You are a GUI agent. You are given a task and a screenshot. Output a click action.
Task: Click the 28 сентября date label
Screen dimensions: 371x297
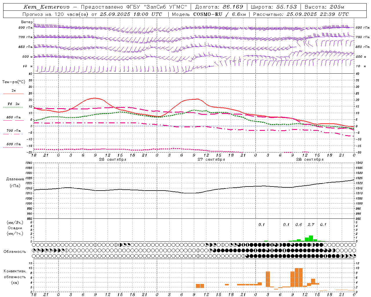310,160
